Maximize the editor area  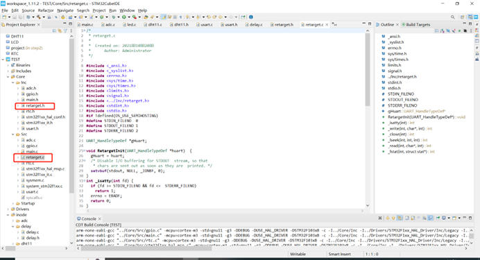tap(370, 24)
